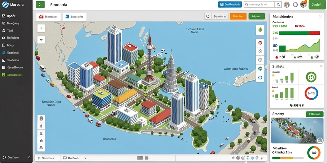
Task: Toggle the hash grid icon in bottom status bar
Action: [233, 158]
